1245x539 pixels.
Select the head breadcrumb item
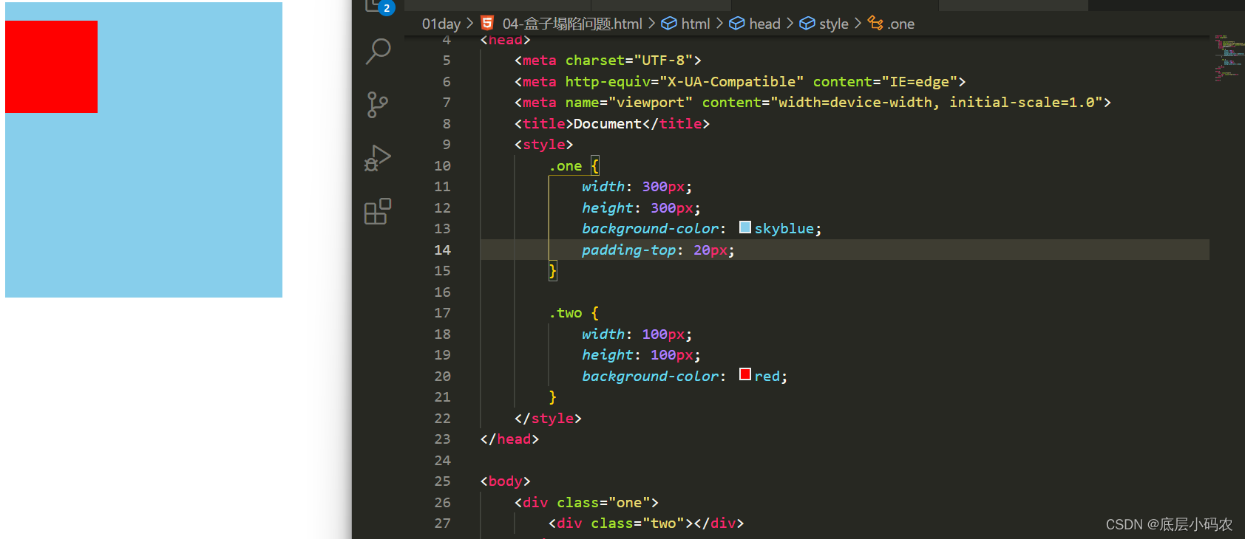pos(764,24)
